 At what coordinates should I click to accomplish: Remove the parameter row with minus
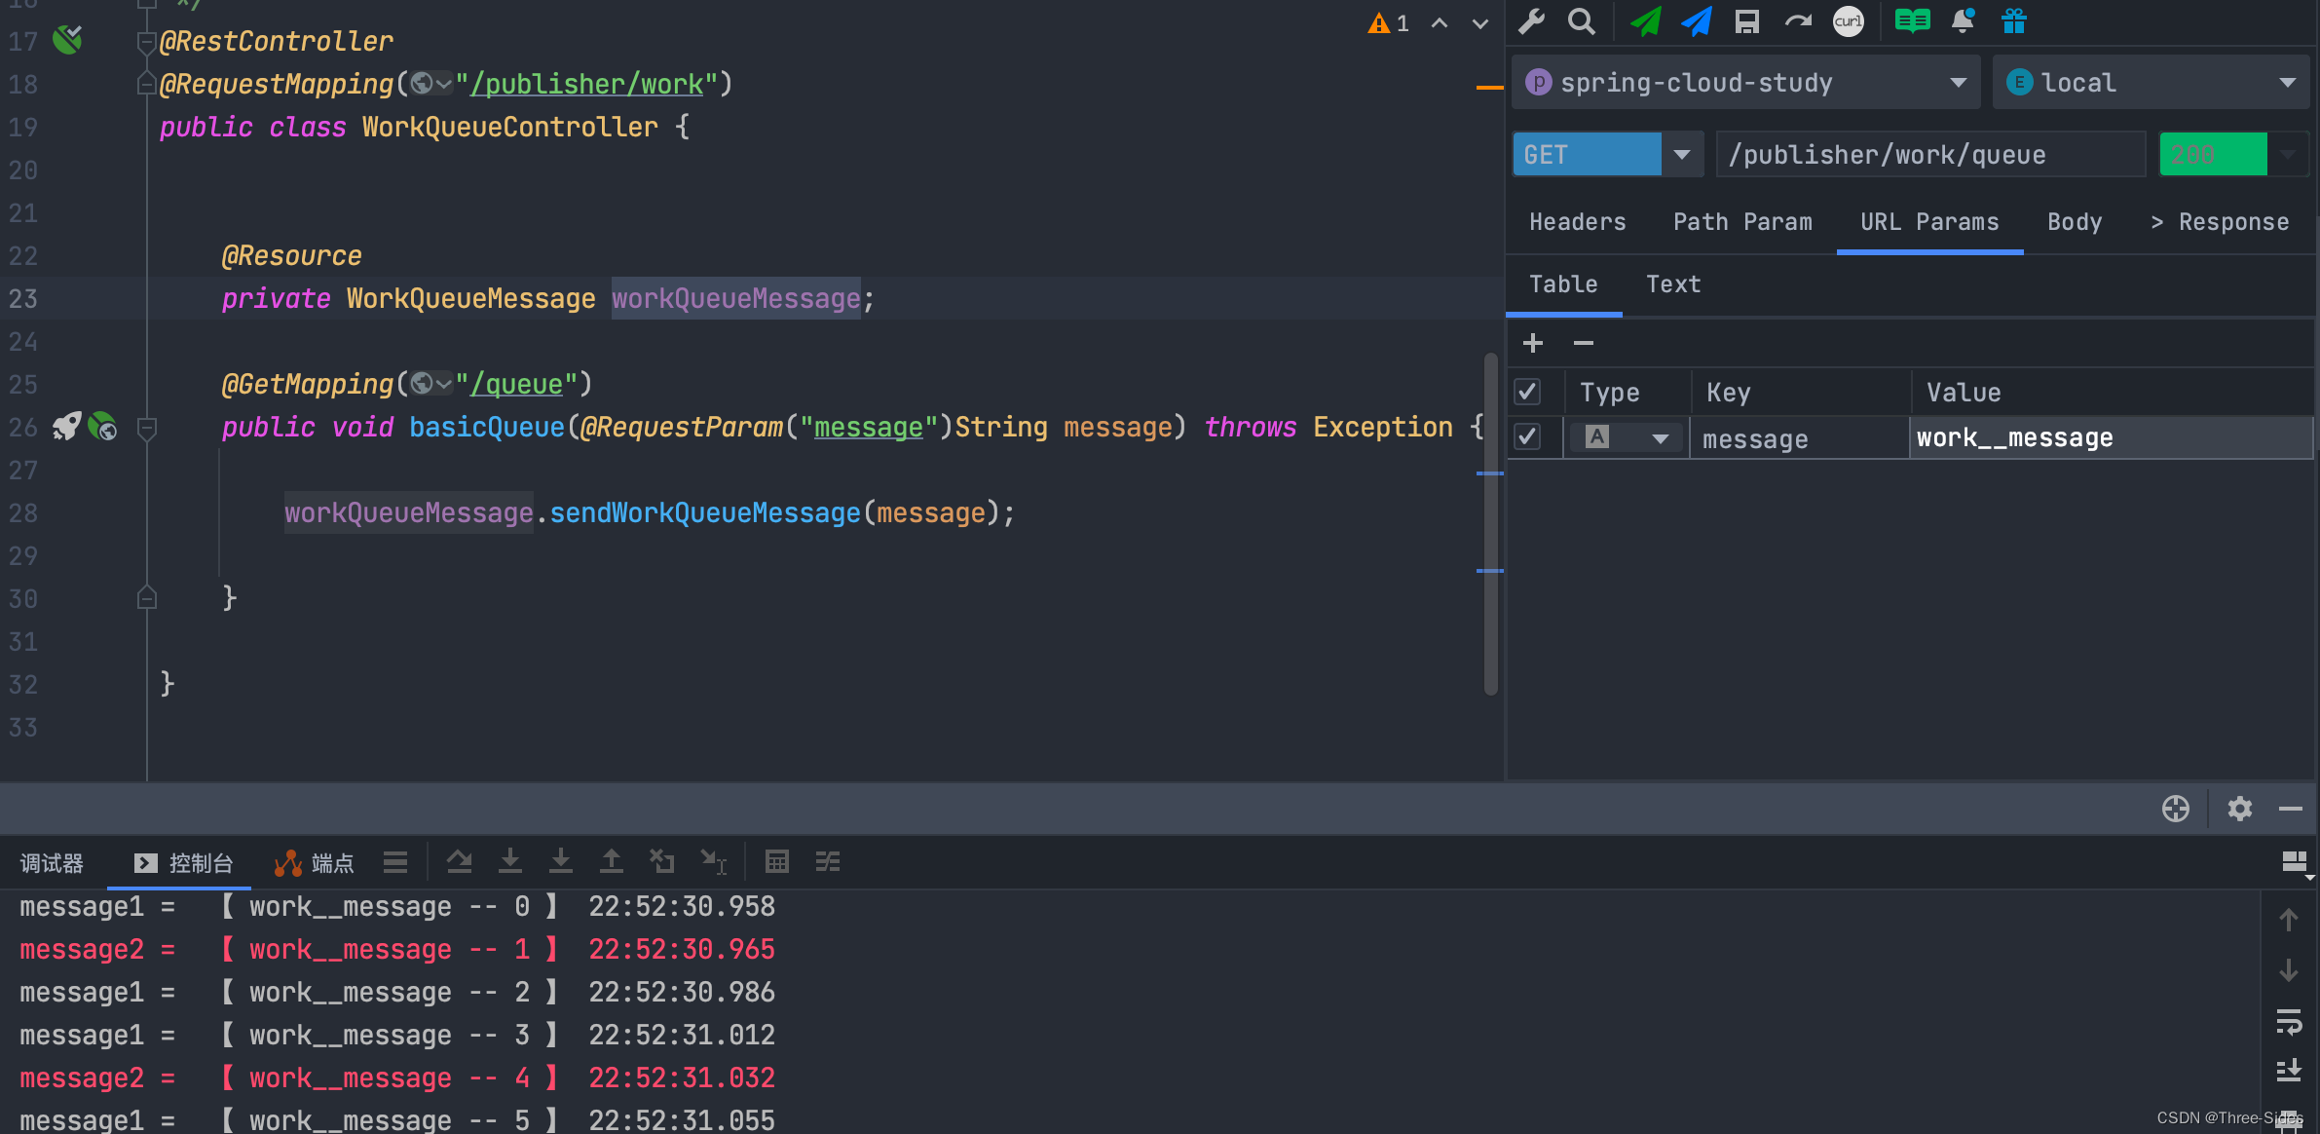click(1584, 343)
